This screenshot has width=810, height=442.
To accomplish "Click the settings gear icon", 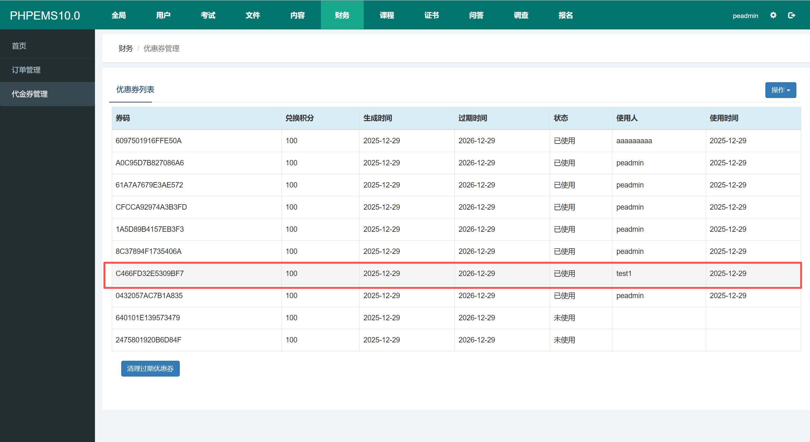I will [773, 15].
